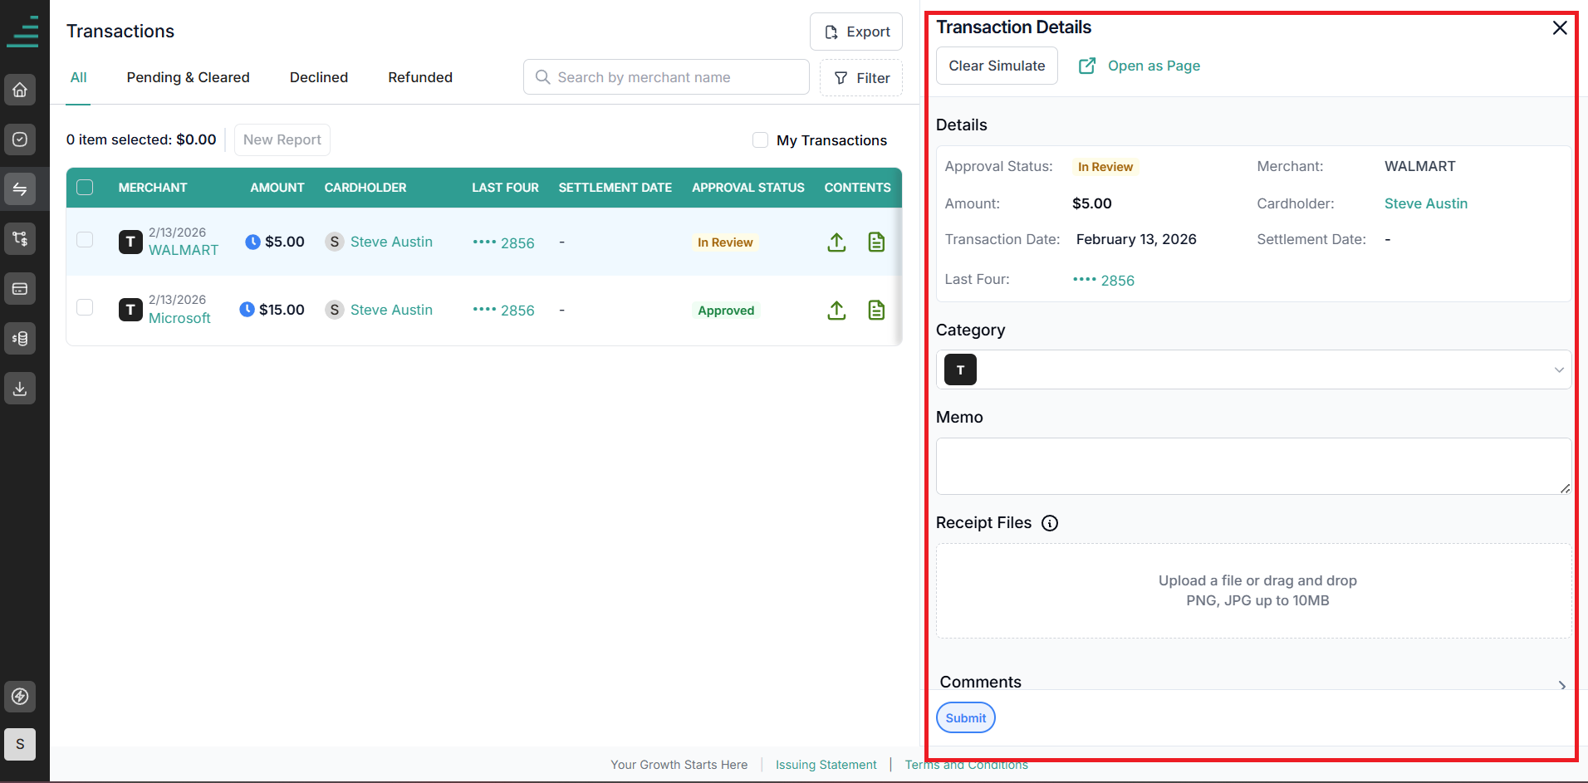
Task: Switch to the Pending & Cleared tab
Action: [188, 77]
